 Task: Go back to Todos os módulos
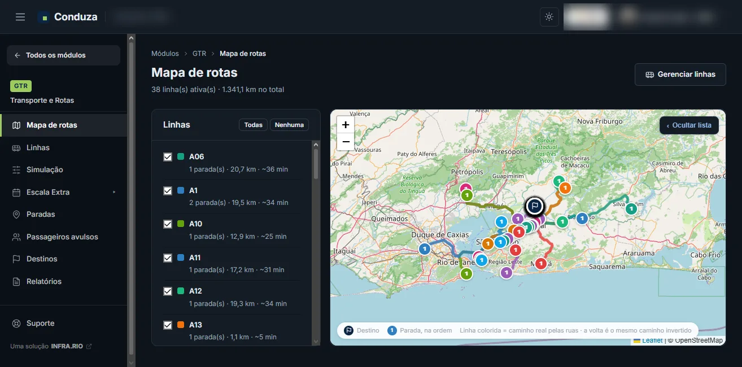[x=63, y=55]
